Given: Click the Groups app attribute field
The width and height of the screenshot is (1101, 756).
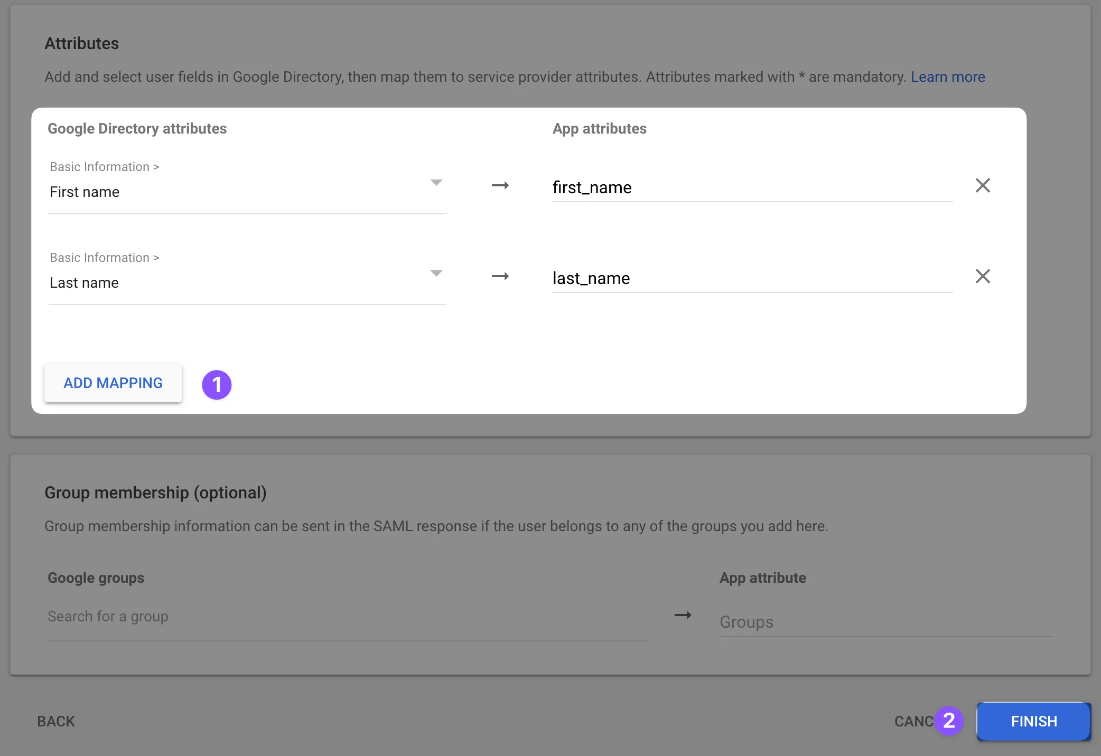Looking at the screenshot, I should click(x=845, y=622).
